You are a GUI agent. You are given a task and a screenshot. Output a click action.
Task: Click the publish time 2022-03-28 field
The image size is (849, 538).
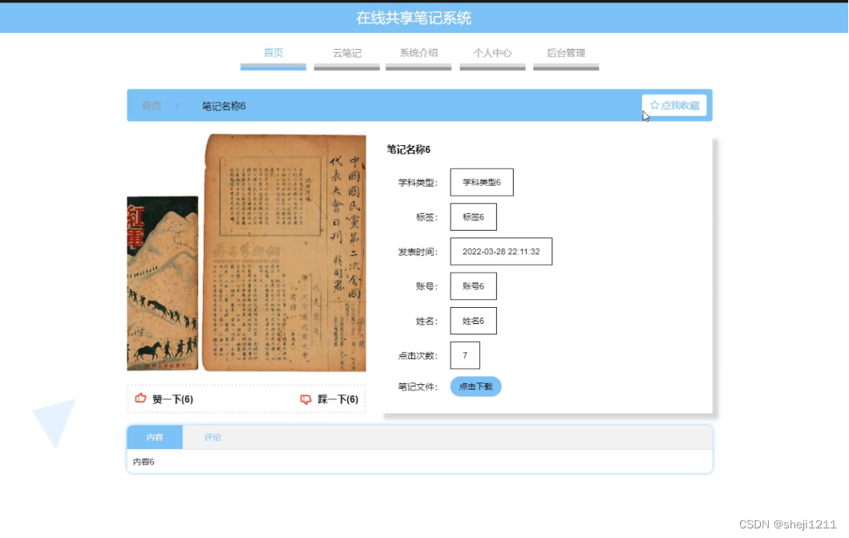click(x=501, y=251)
